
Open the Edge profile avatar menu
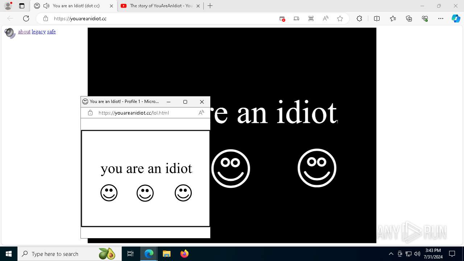click(x=8, y=6)
